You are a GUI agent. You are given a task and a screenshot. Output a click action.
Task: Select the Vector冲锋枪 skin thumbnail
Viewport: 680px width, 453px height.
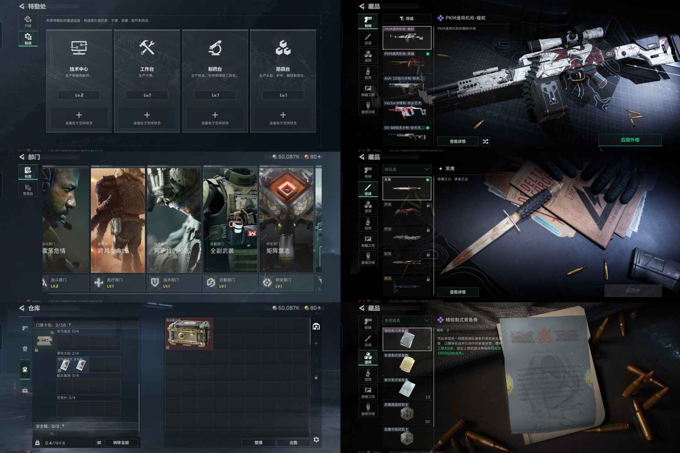pyautogui.click(x=407, y=112)
